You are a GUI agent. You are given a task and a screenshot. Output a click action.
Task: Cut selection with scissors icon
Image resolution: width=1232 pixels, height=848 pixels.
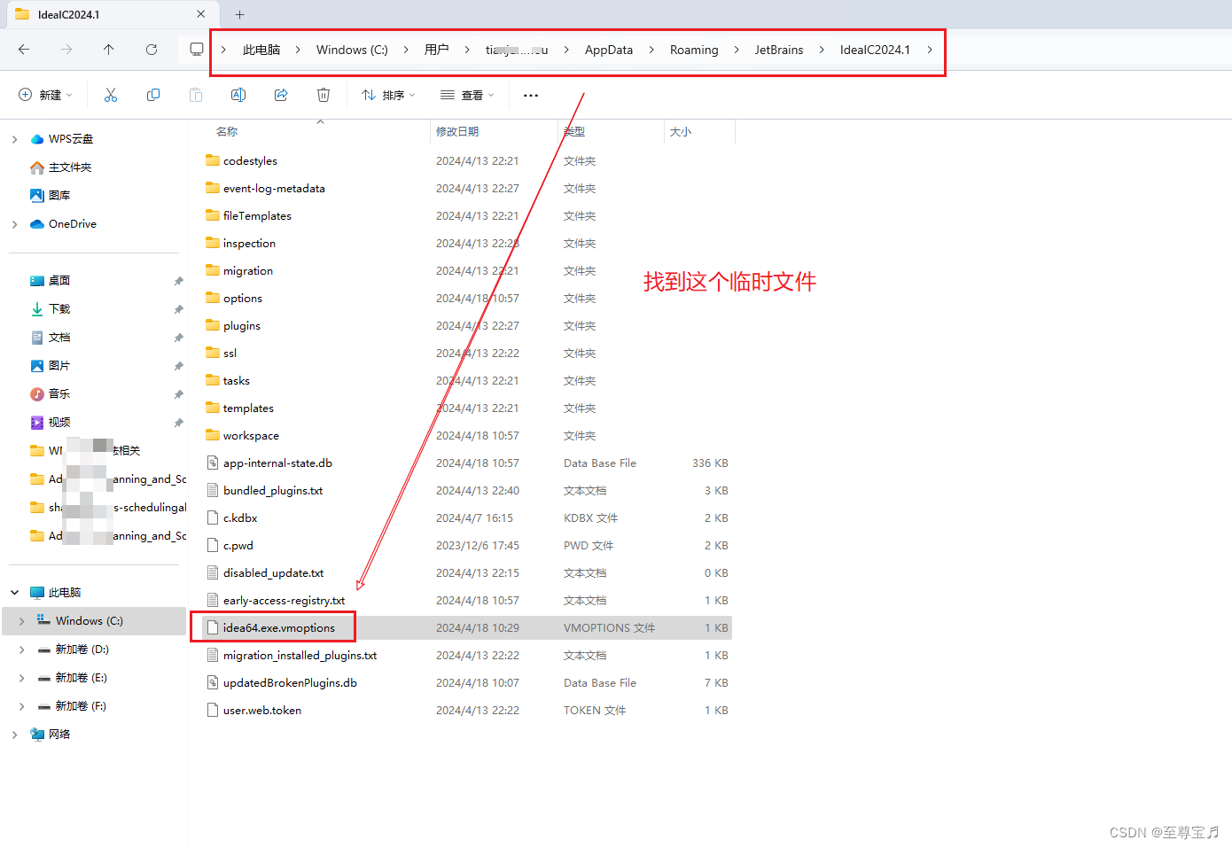pos(111,95)
